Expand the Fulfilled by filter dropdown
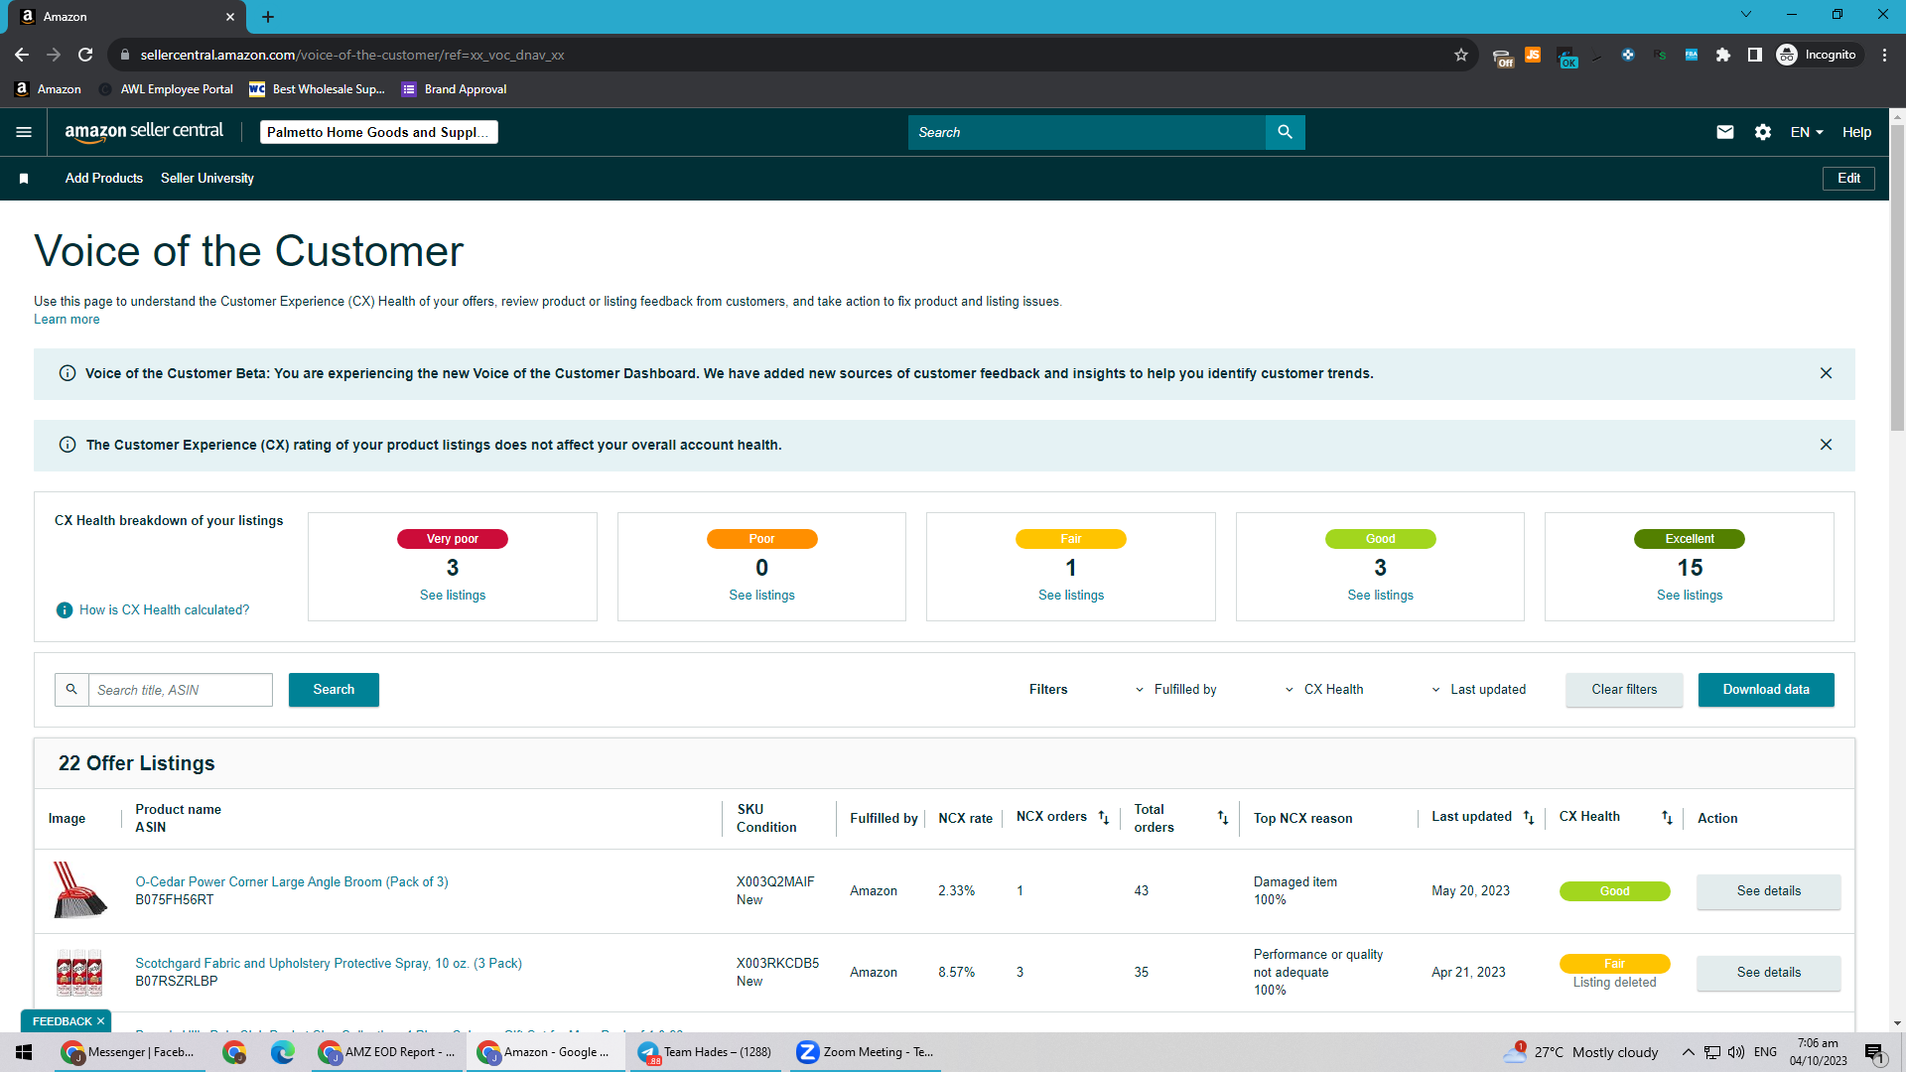The height and width of the screenshot is (1072, 1906). click(x=1176, y=690)
